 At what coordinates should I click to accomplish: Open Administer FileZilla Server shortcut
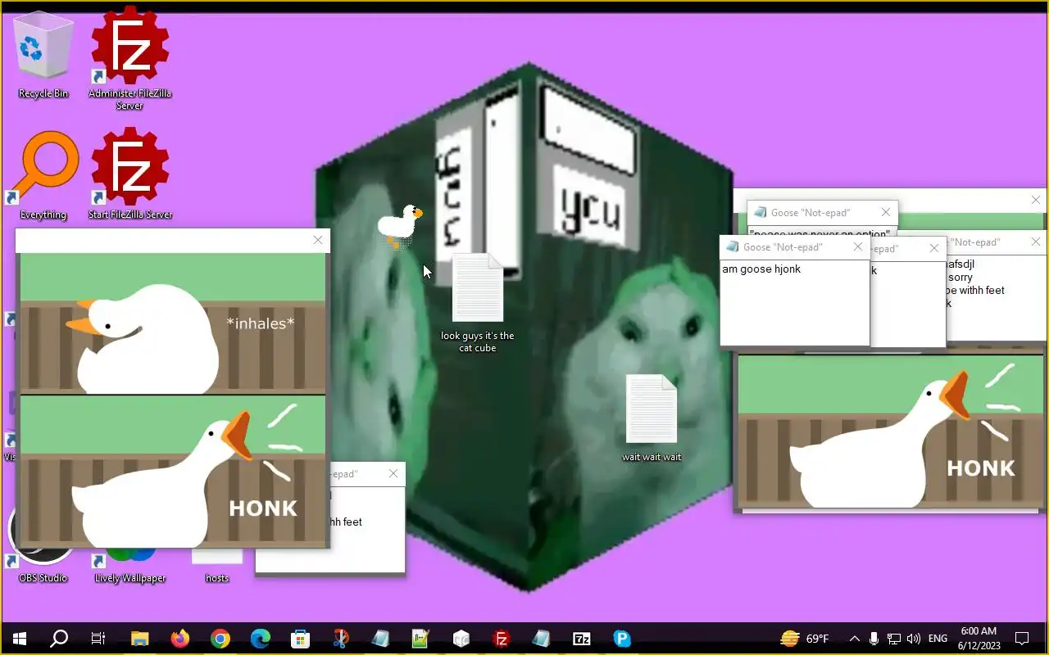(129, 57)
